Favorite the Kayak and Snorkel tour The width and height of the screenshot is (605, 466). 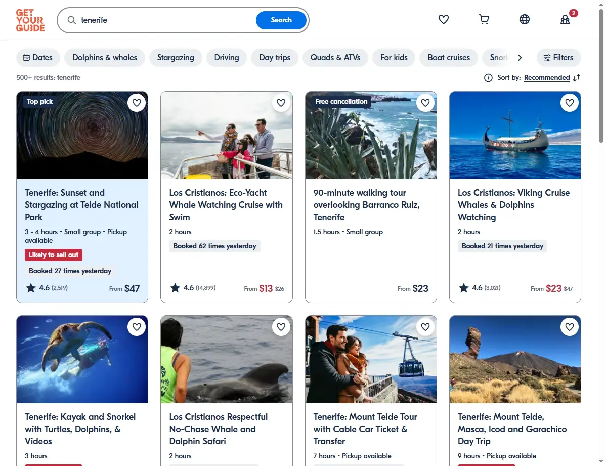[x=137, y=327]
